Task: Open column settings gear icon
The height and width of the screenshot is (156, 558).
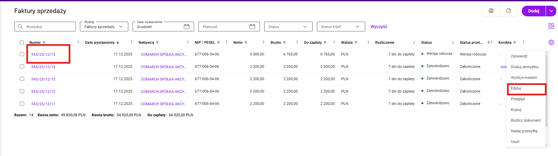Action: (x=551, y=42)
